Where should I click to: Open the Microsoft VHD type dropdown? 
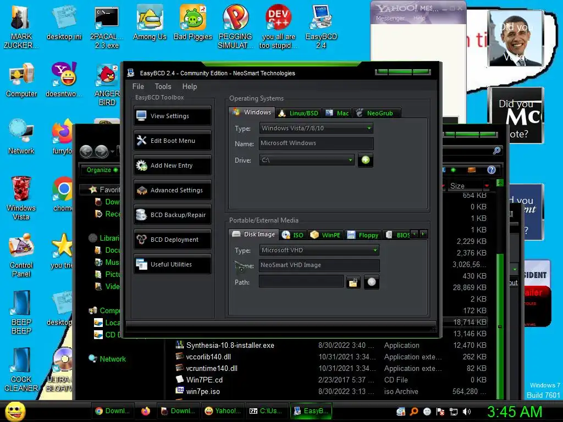point(319,250)
